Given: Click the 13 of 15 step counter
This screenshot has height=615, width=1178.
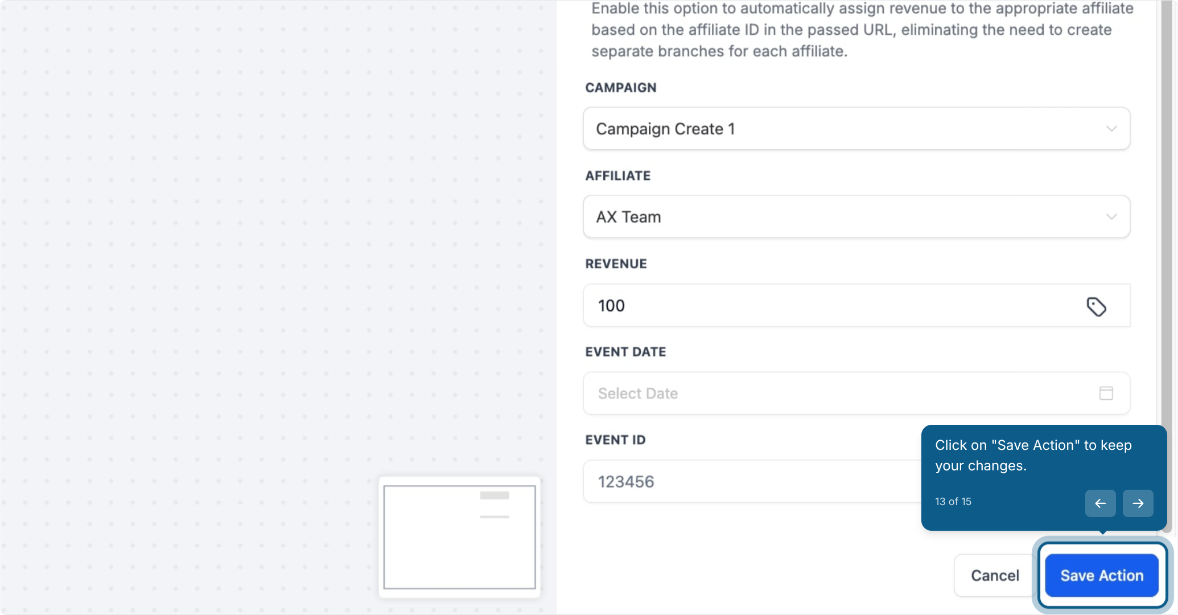Looking at the screenshot, I should [x=953, y=502].
